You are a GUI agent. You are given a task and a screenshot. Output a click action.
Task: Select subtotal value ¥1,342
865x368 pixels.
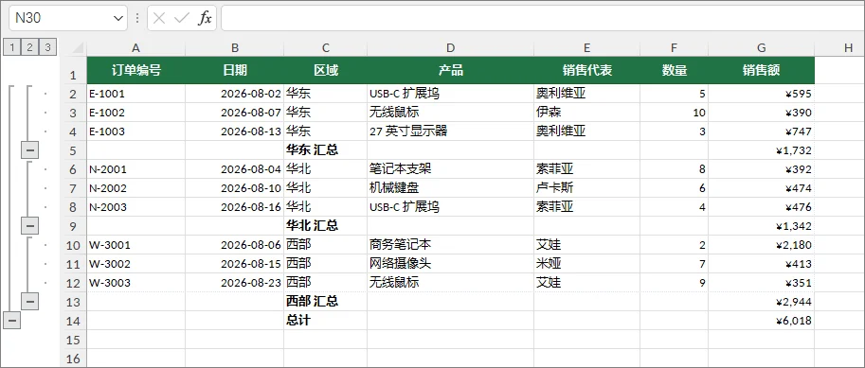coord(762,225)
